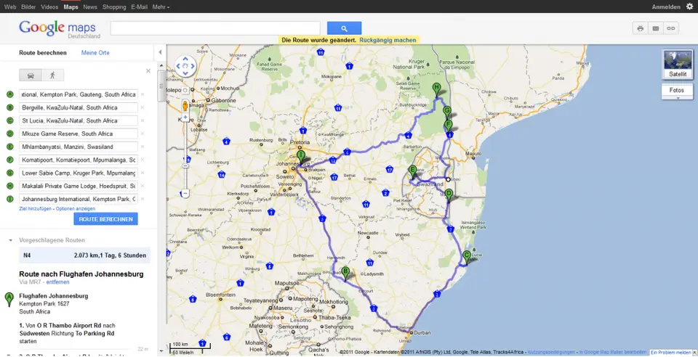Click map marker B near Ladysmith
Screen dimensions: 698x357
(345, 272)
